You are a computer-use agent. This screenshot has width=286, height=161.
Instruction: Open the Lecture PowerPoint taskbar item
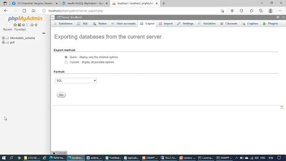[x=188, y=158]
